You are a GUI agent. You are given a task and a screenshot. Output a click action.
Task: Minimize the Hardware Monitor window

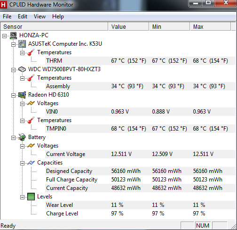tap(195, 3)
